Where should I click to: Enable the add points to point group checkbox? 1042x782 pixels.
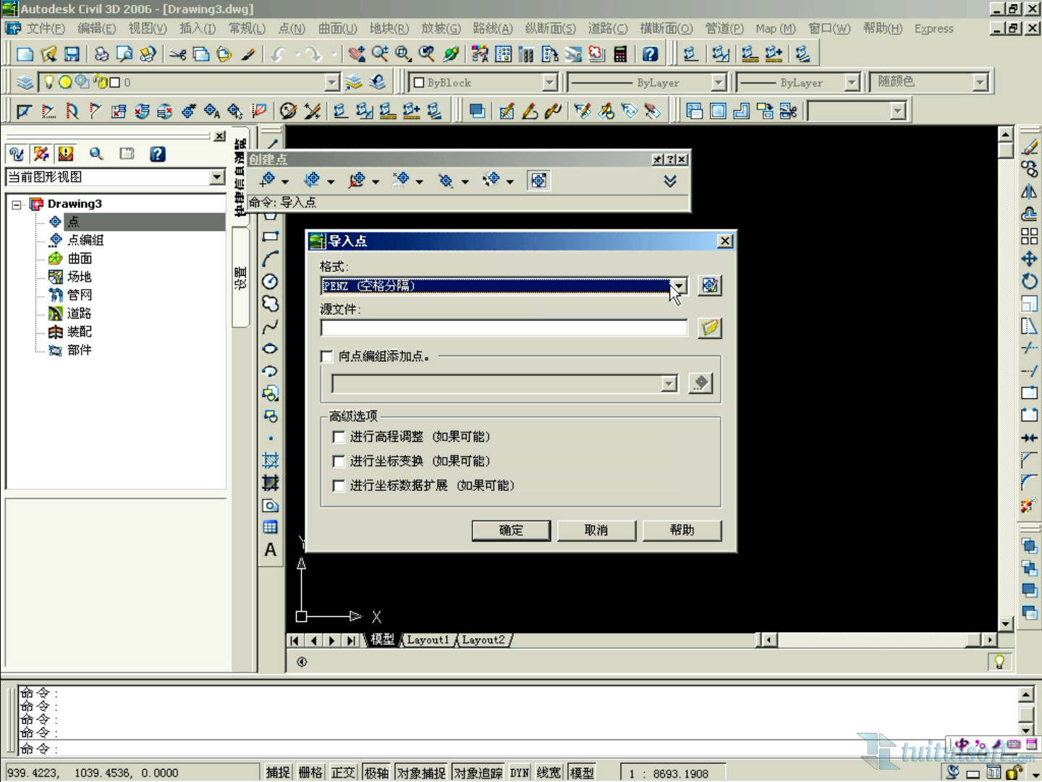tap(327, 356)
